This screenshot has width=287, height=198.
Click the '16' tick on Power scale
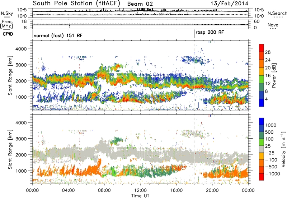point(268,76)
